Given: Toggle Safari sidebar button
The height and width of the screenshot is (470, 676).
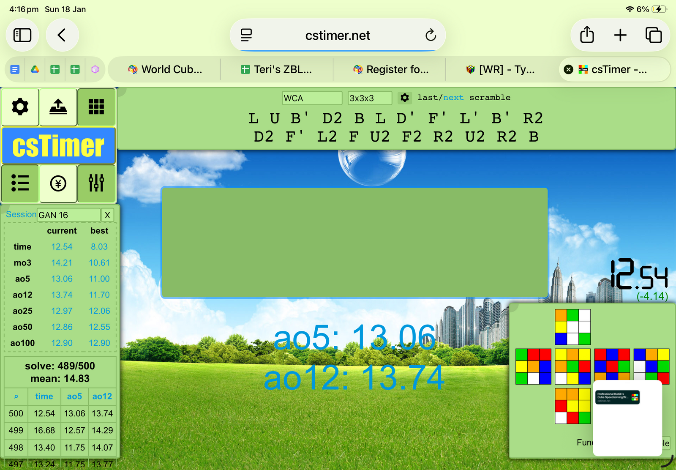Looking at the screenshot, I should [22, 35].
